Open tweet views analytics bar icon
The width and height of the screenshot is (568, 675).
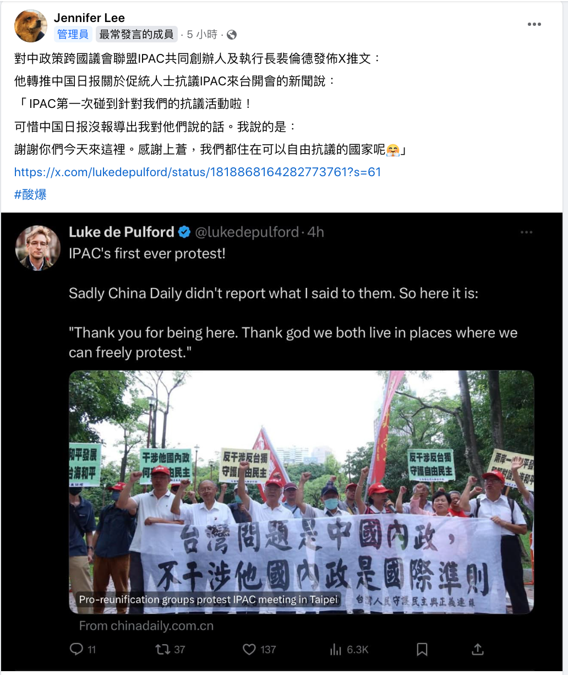point(336,650)
